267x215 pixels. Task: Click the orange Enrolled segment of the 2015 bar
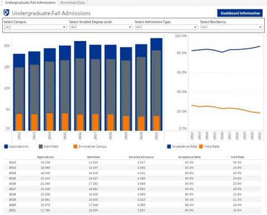coord(65,122)
